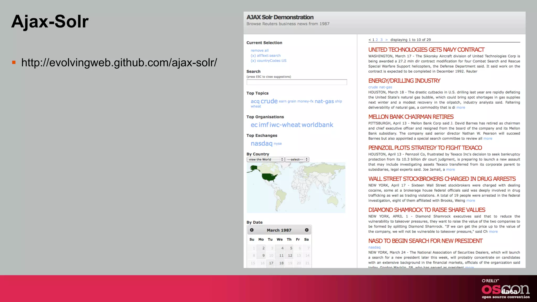
Task: Select March 11 in calendar
Action: (x=280, y=255)
